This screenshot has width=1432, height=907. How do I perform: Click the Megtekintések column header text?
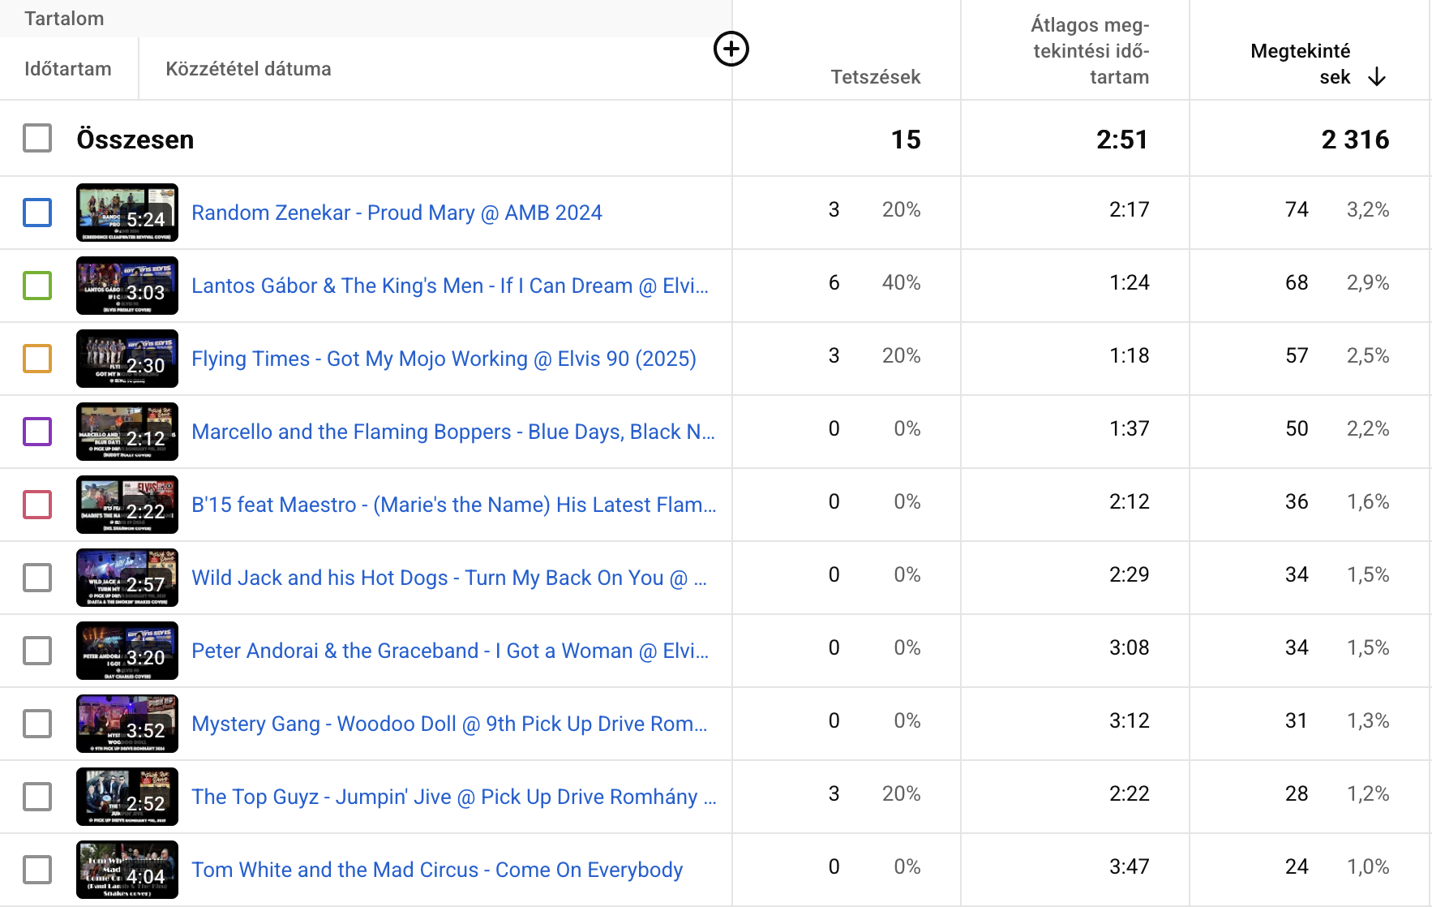1300,63
